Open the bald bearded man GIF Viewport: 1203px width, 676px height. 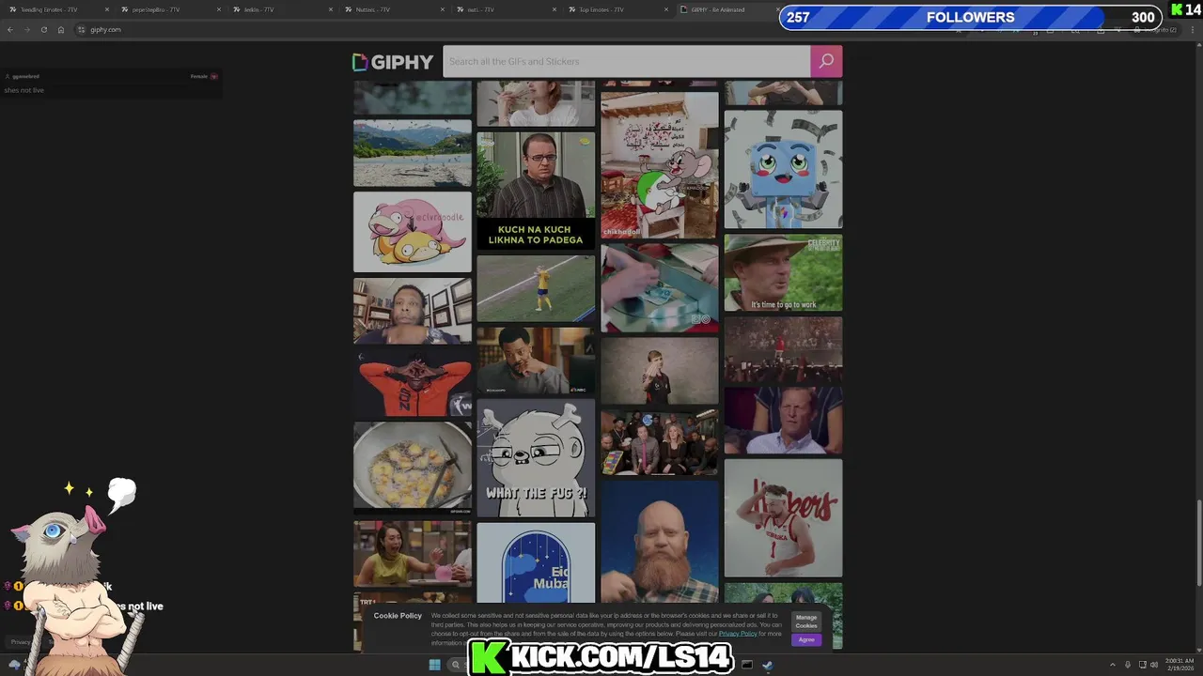660,542
